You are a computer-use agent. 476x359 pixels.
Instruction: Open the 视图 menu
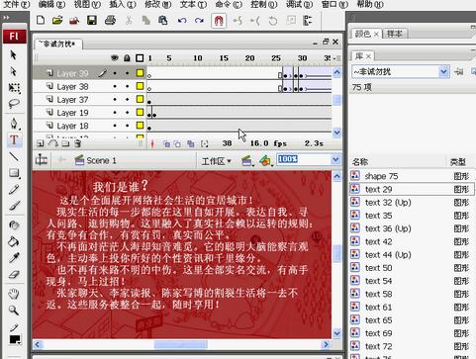point(87,4)
